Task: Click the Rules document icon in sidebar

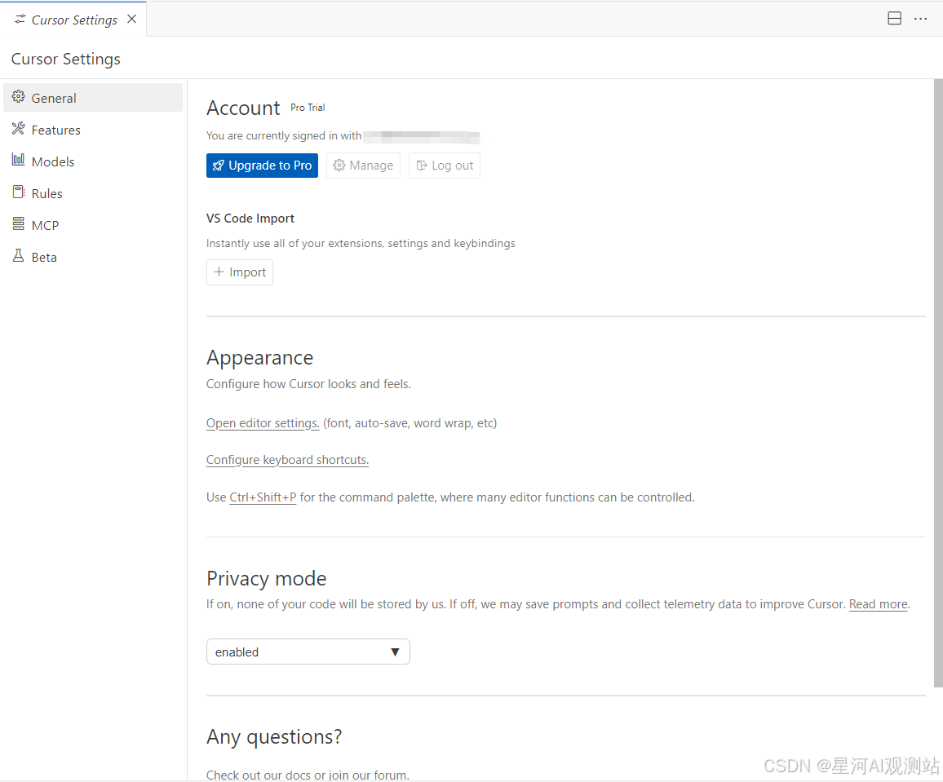Action: click(x=19, y=192)
